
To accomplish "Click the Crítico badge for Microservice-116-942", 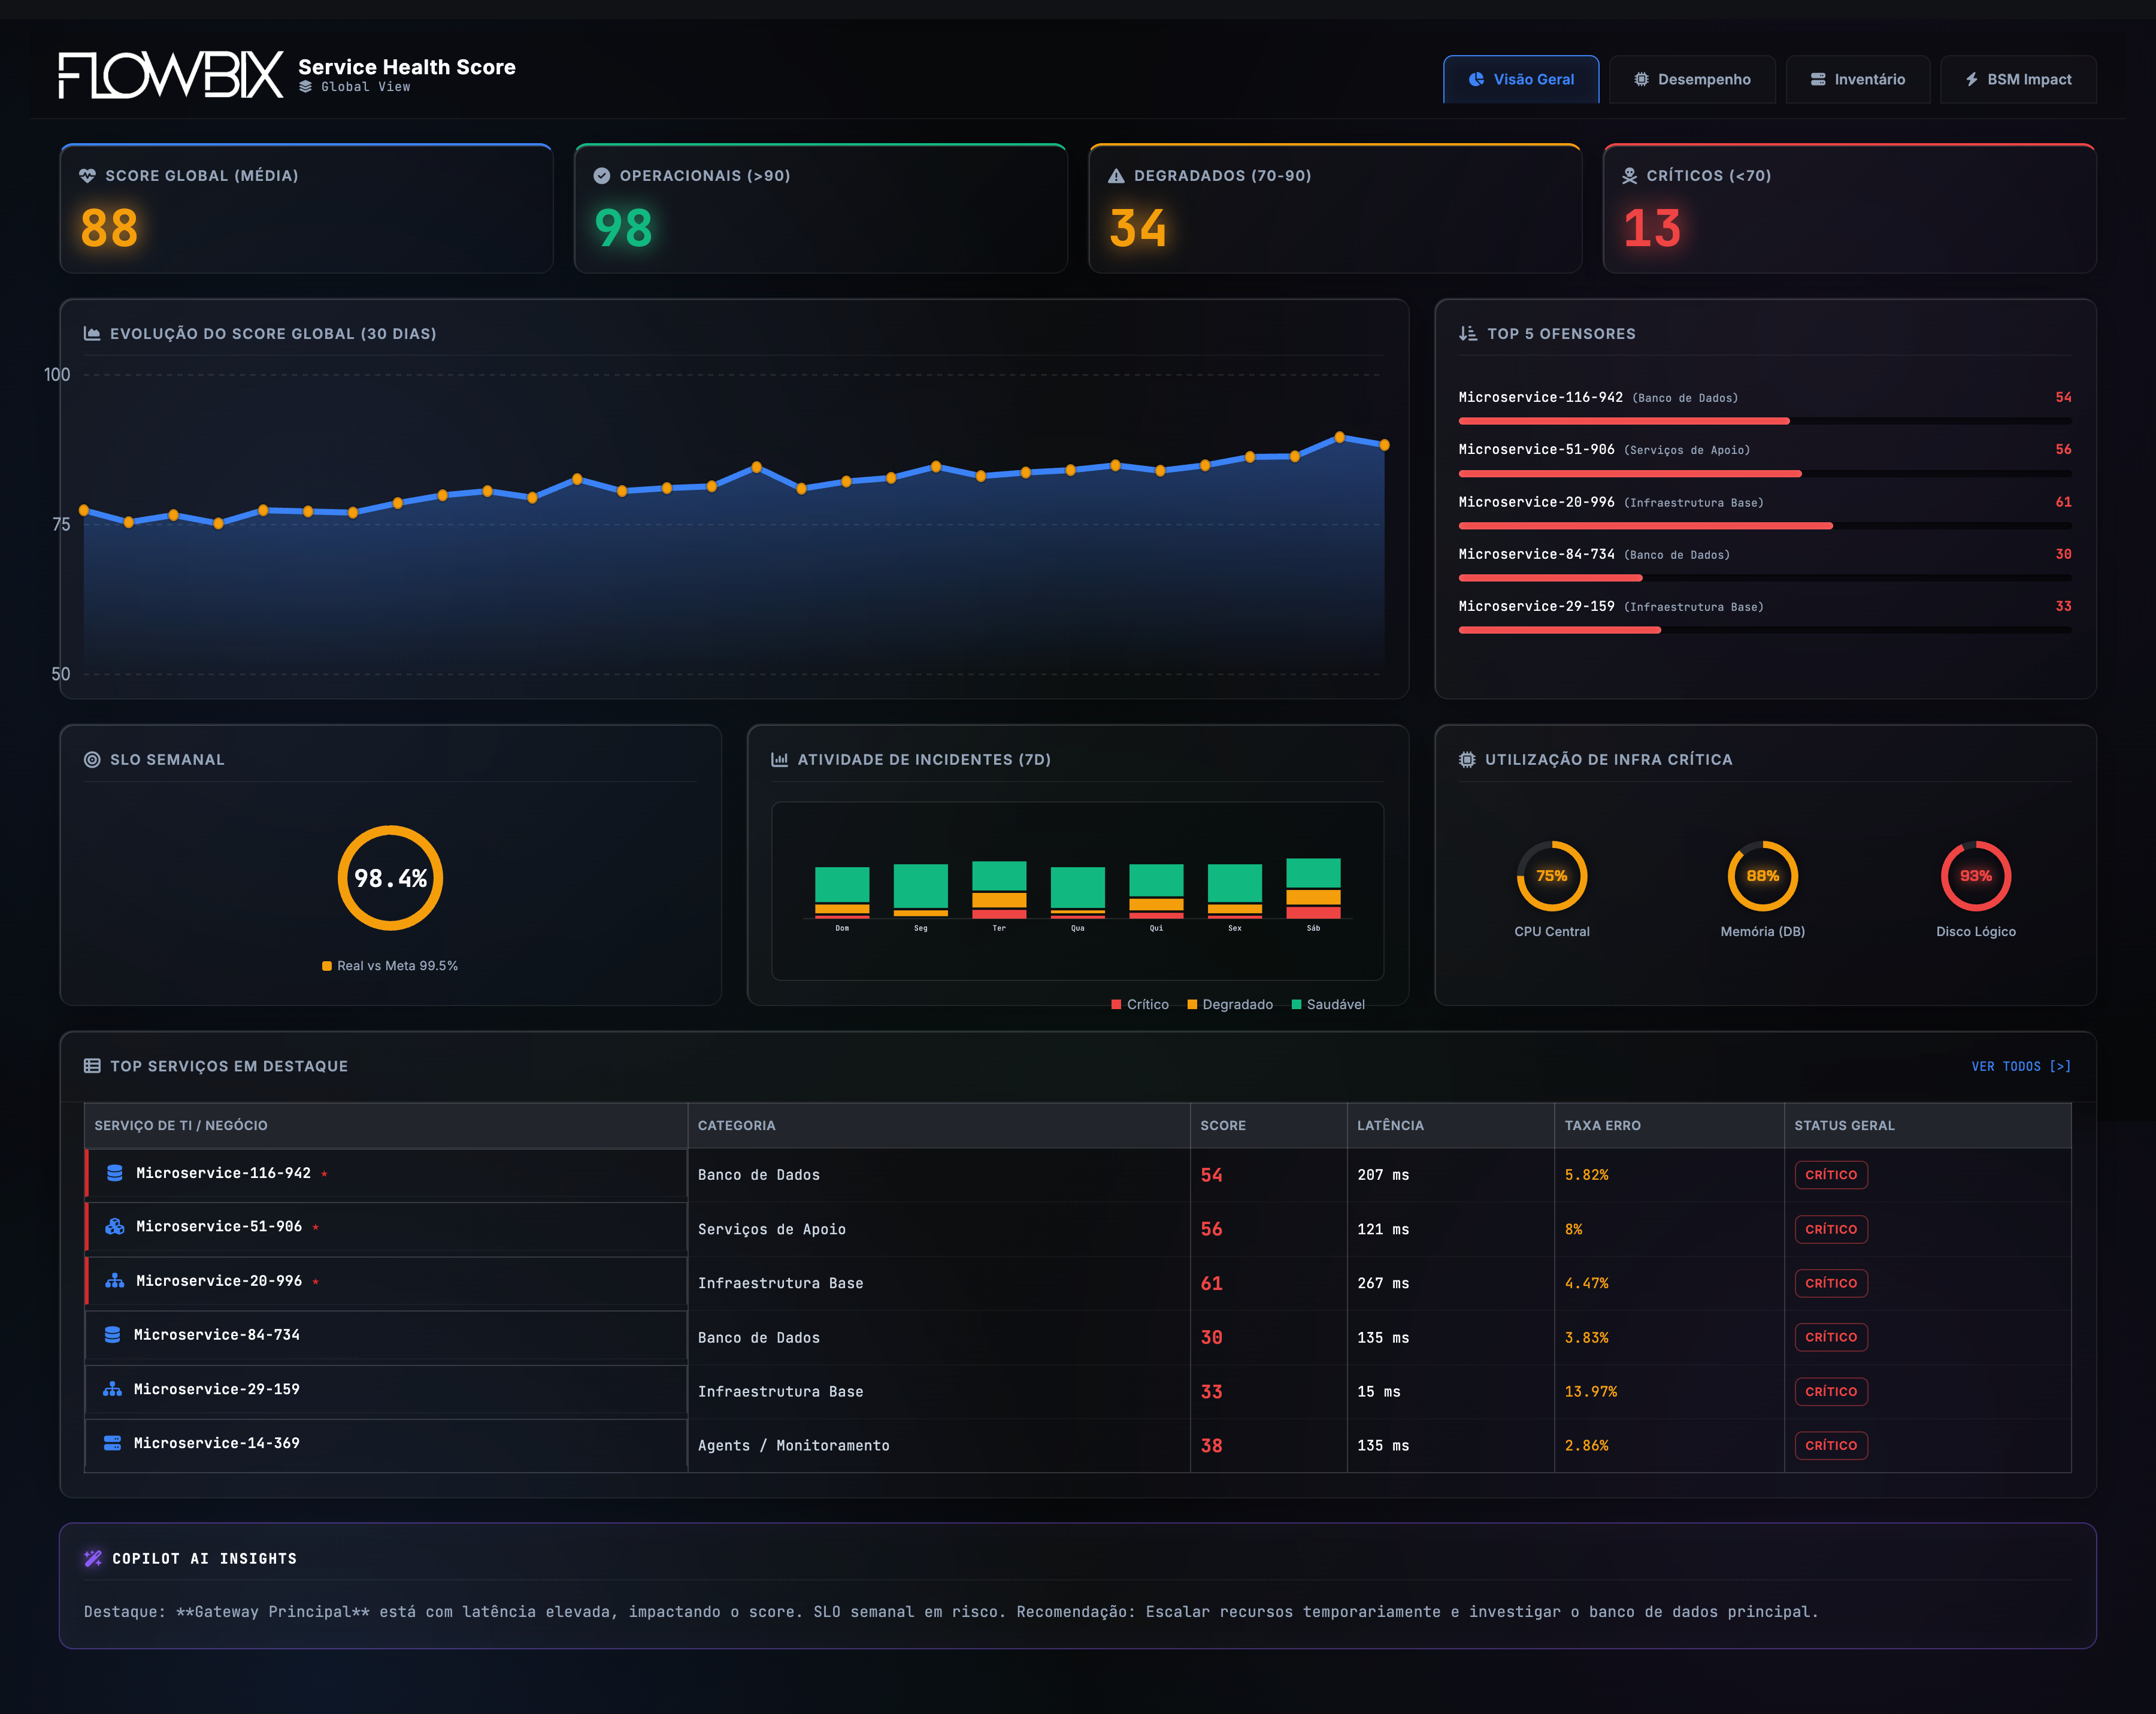I will coord(1831,1175).
